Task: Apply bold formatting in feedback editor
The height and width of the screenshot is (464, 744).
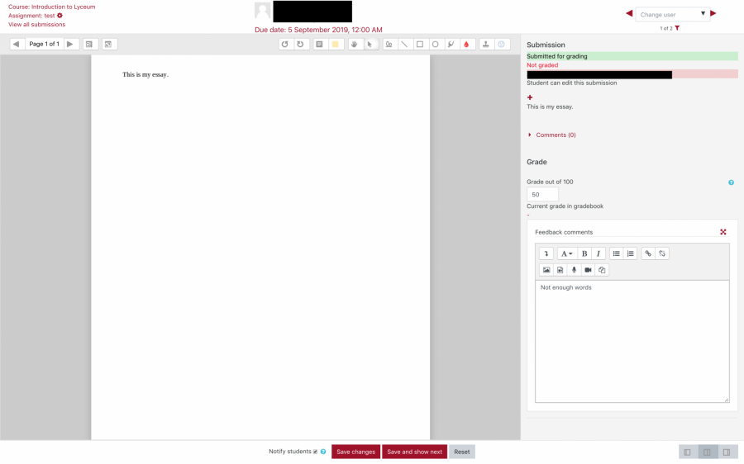Action: pyautogui.click(x=584, y=253)
